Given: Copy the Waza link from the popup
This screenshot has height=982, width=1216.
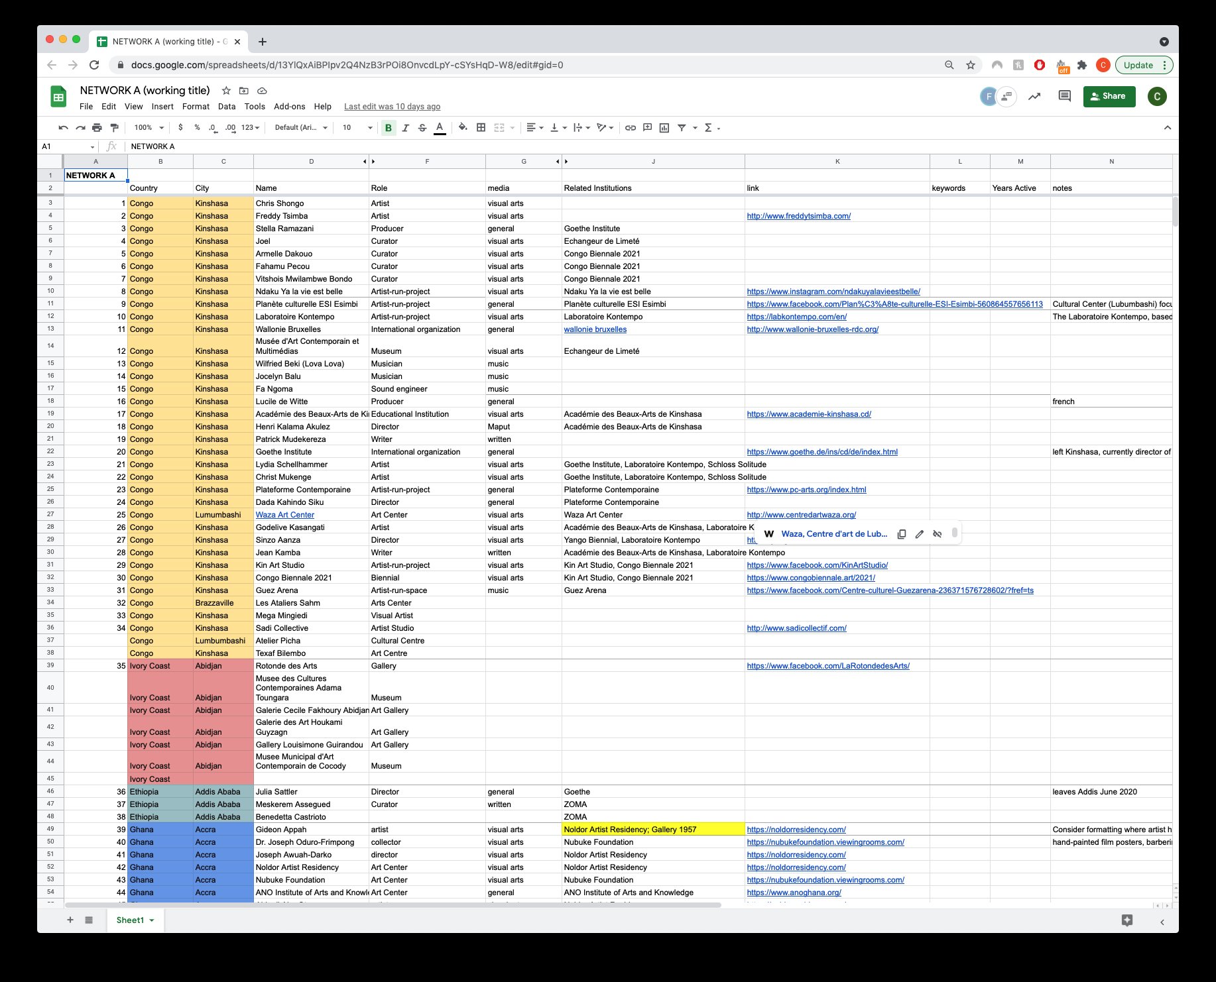Looking at the screenshot, I should pyautogui.click(x=902, y=534).
